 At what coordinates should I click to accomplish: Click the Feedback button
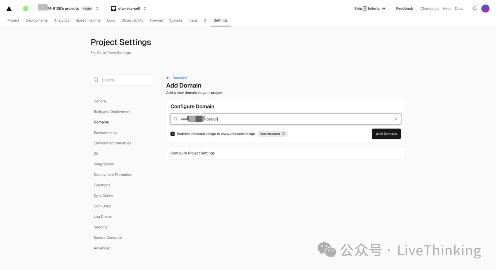pos(404,9)
